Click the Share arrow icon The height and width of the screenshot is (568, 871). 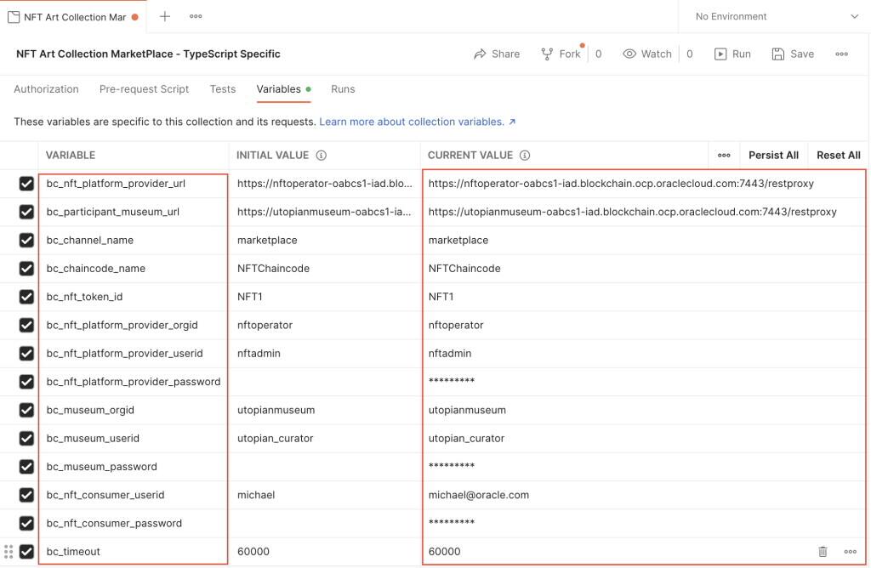pos(480,54)
